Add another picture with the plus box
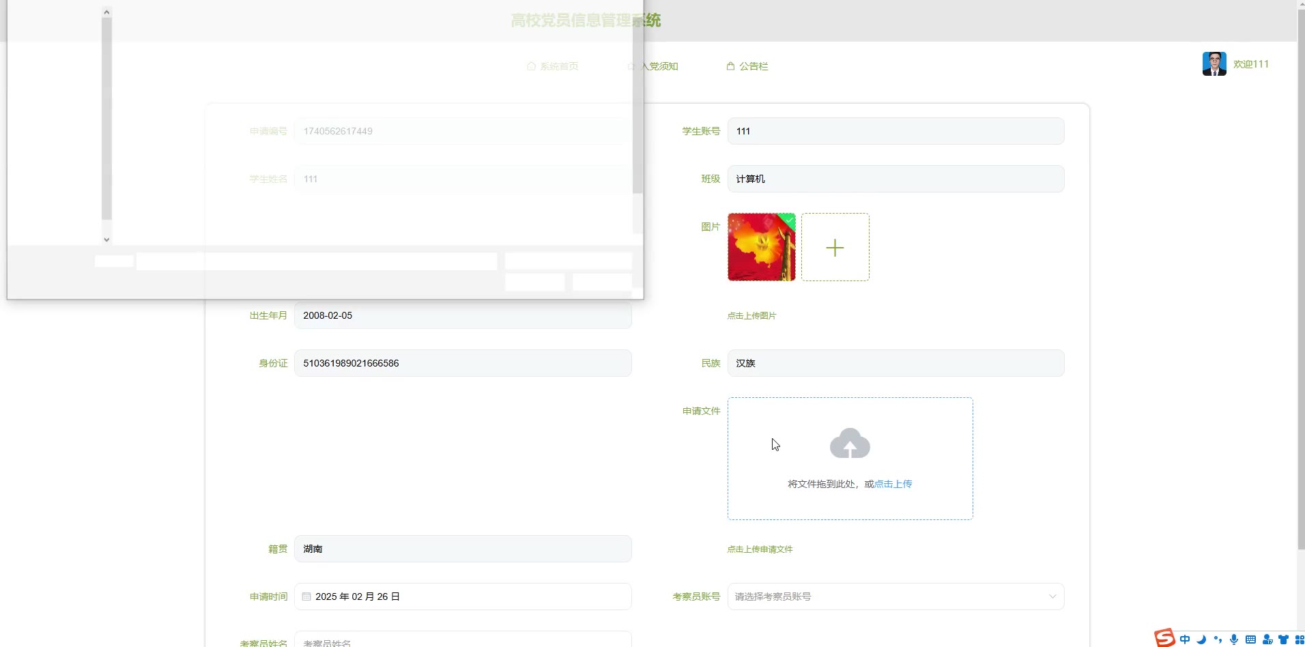 tap(835, 247)
